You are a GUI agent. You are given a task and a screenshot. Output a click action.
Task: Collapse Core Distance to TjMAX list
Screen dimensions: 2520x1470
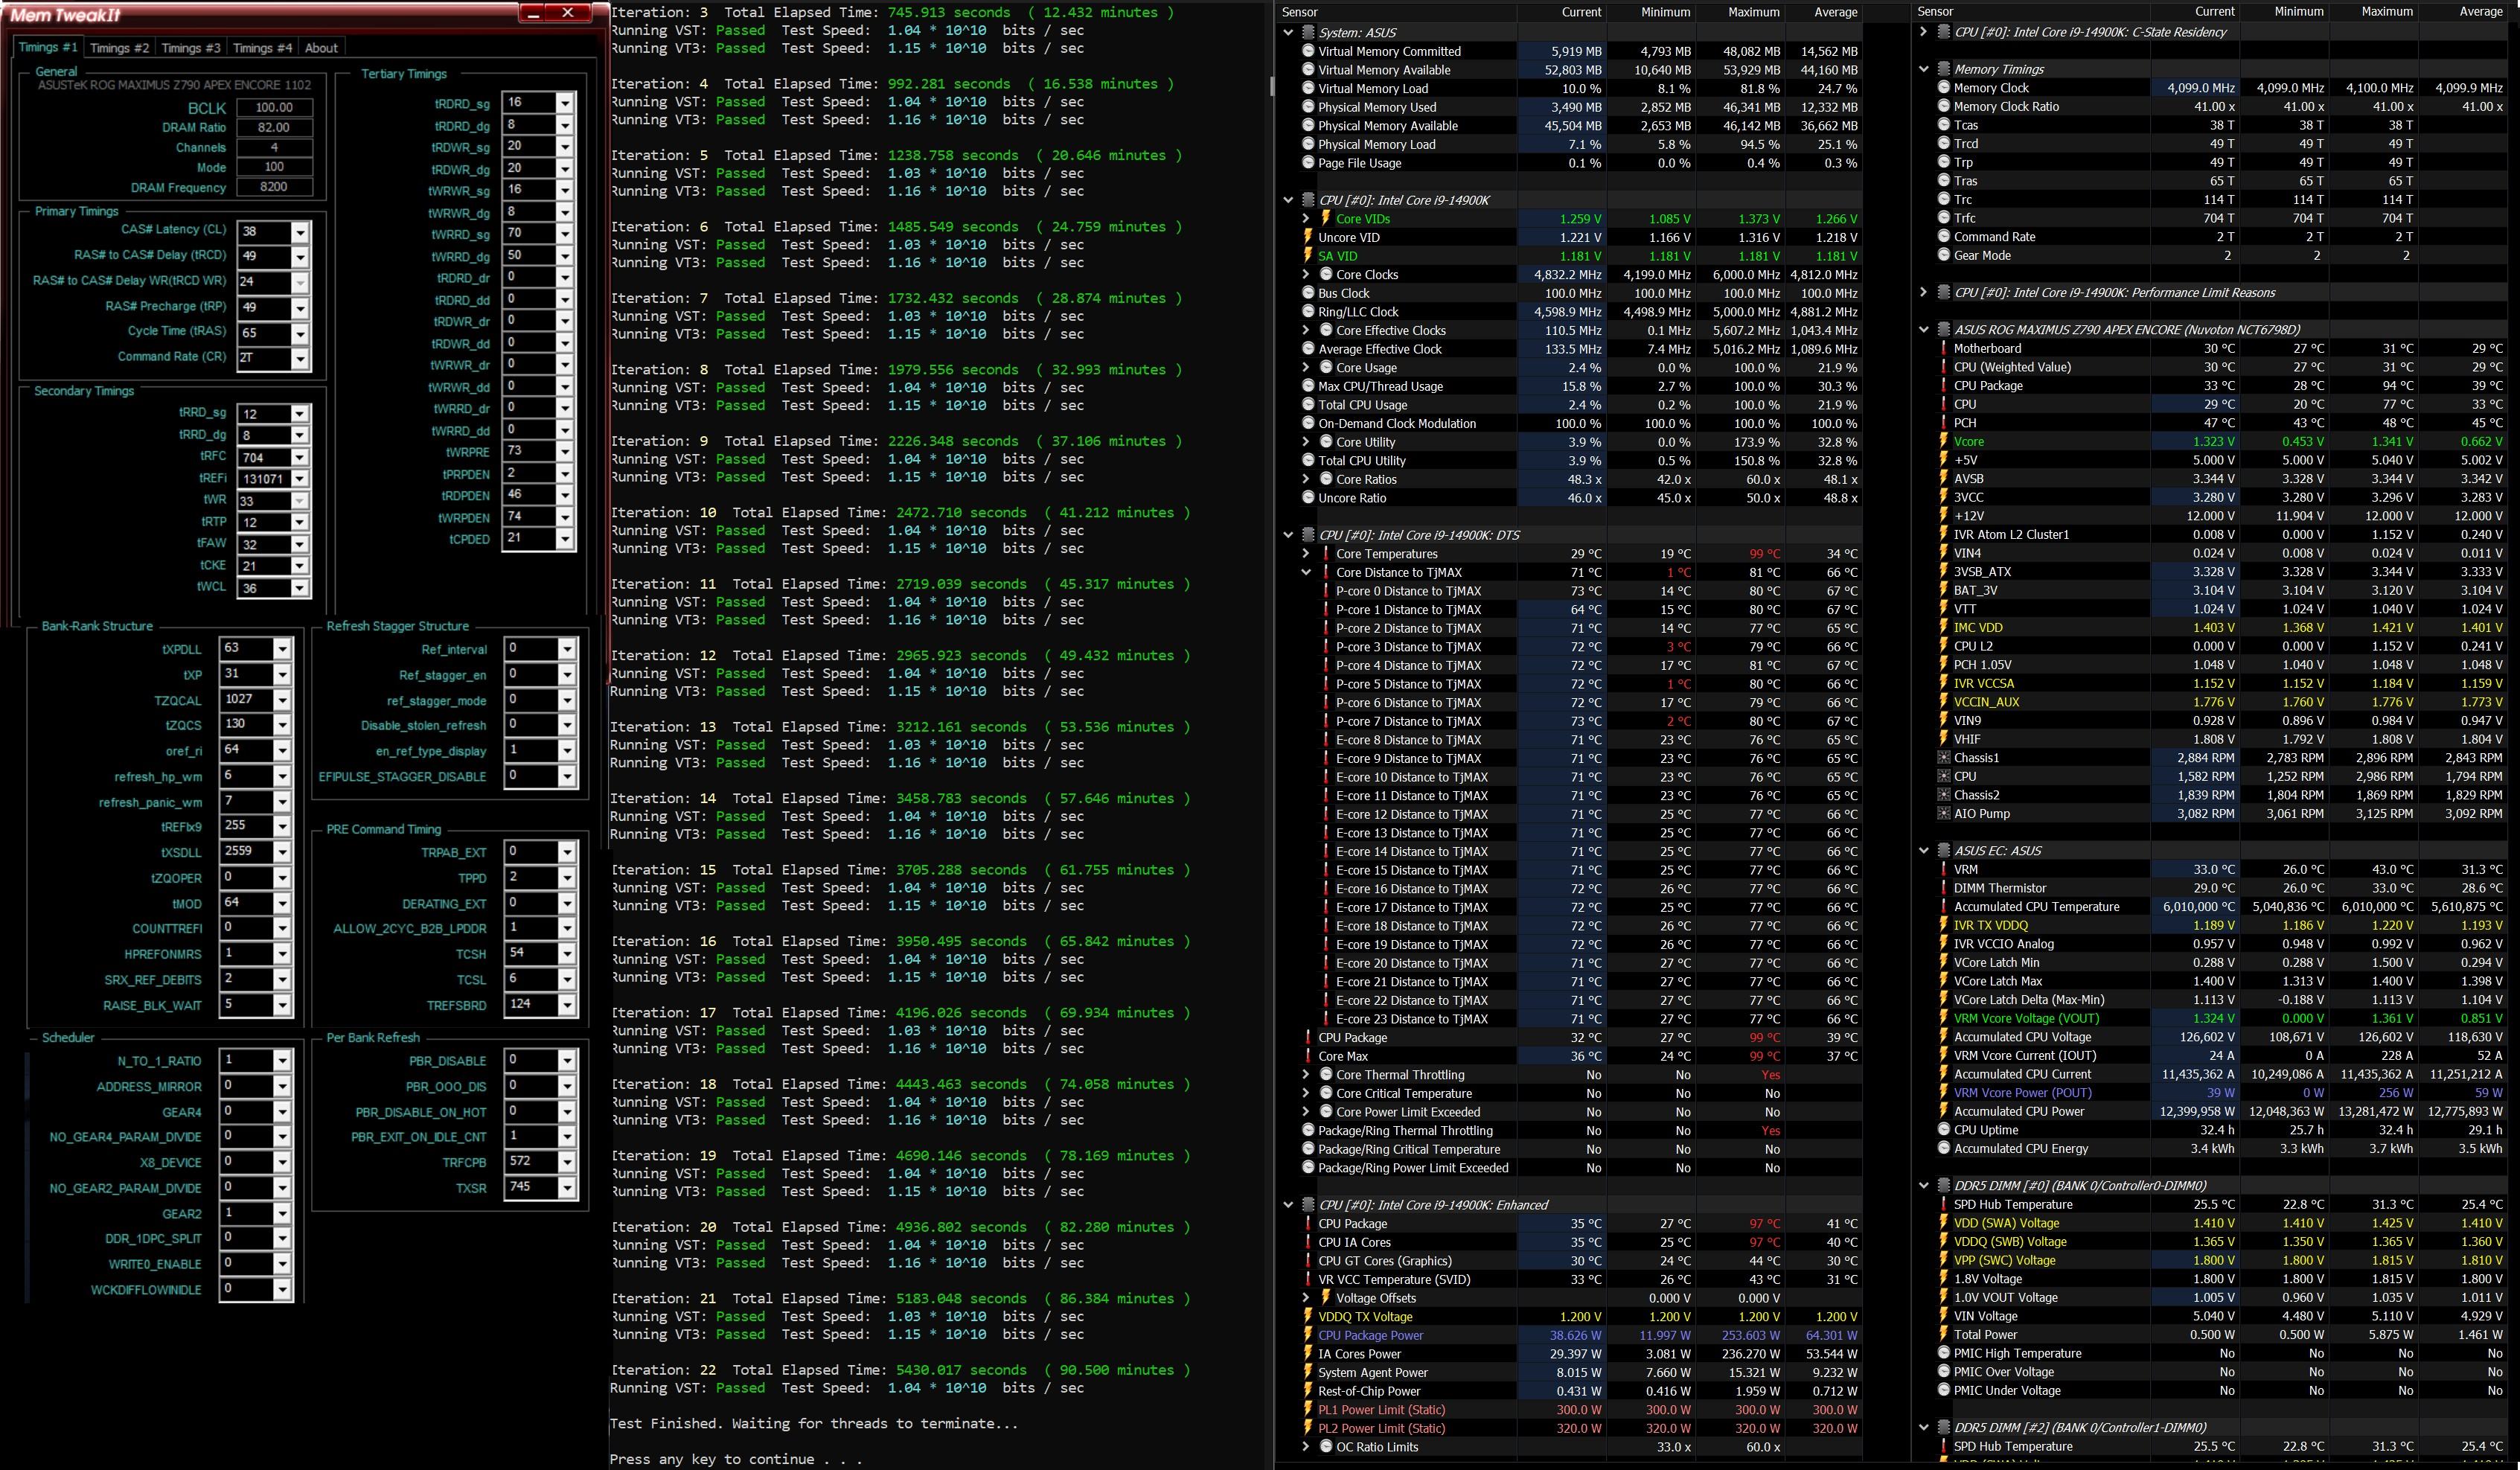[1306, 572]
